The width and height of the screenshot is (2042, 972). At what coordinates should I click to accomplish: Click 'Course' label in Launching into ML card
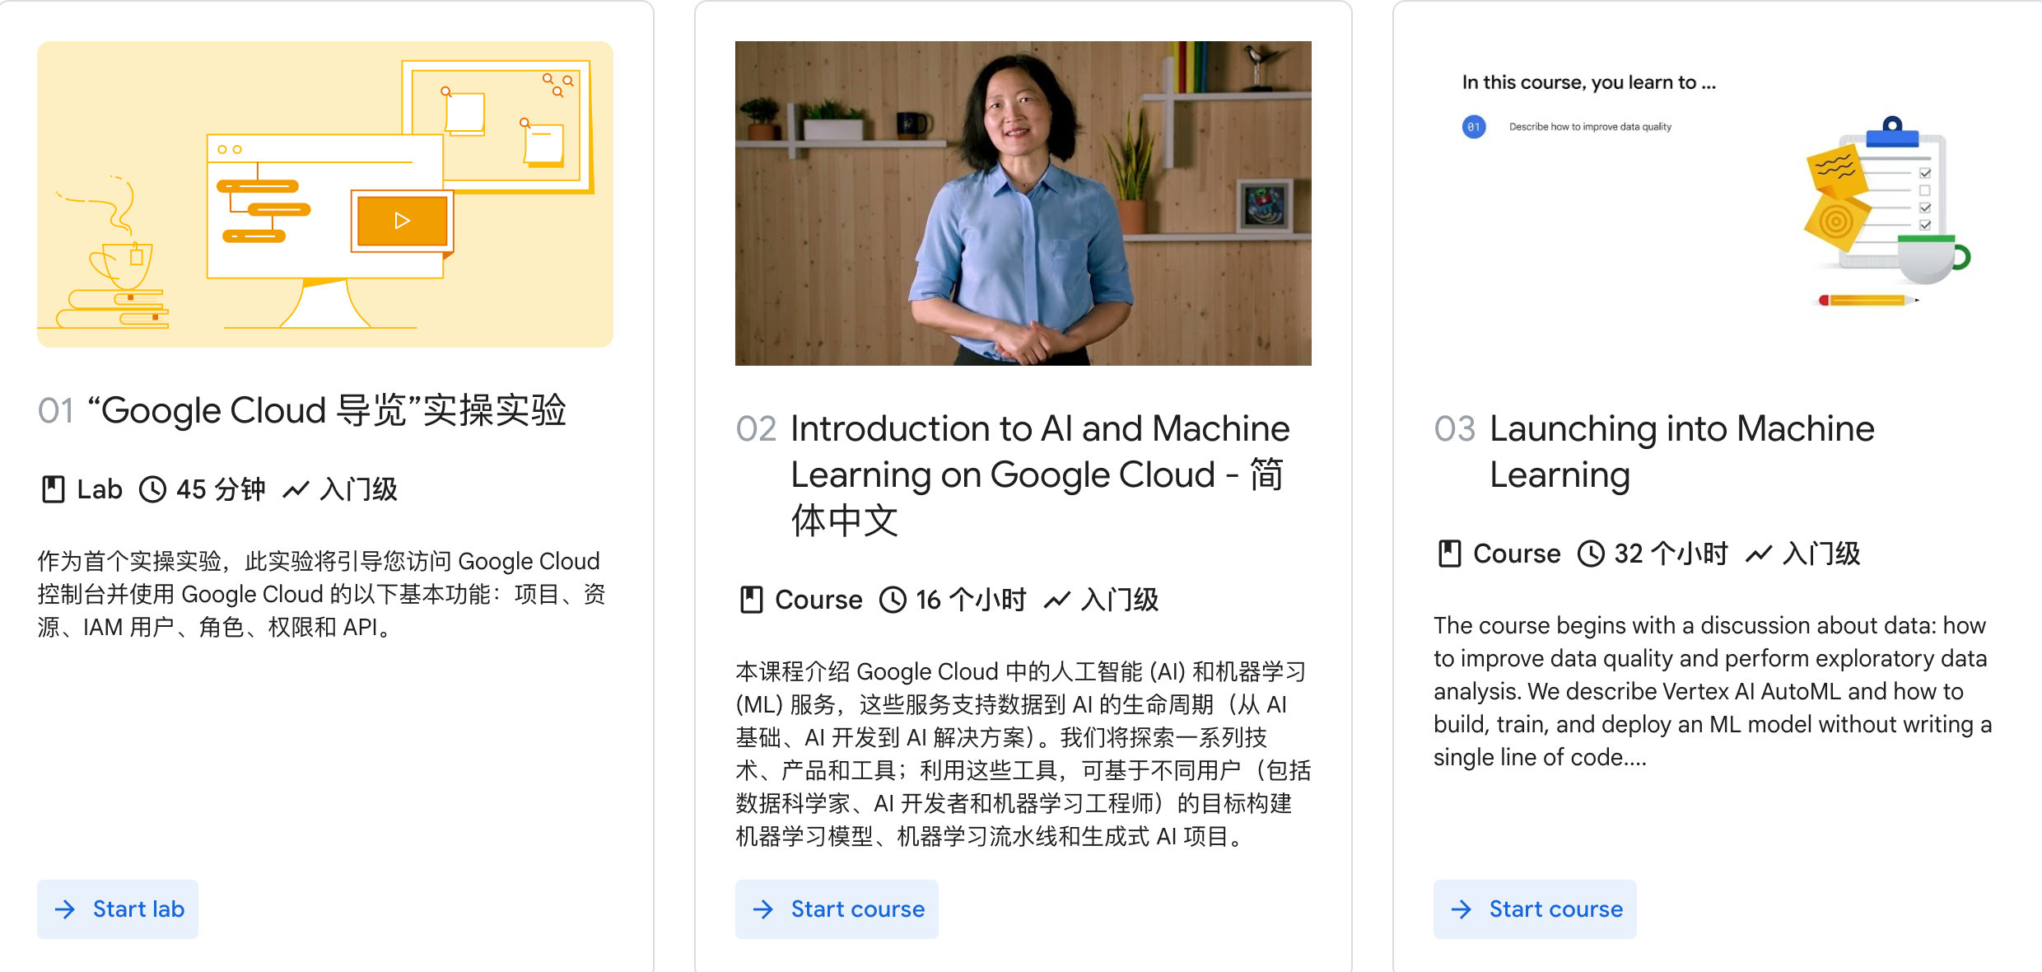point(1517,554)
